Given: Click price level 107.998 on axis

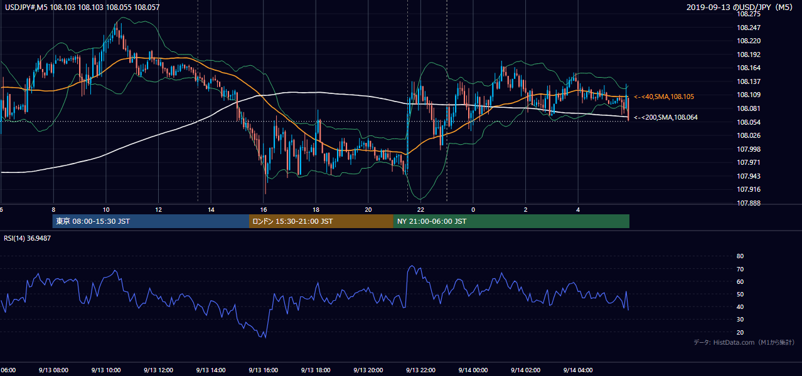Looking at the screenshot, I should click(x=748, y=149).
